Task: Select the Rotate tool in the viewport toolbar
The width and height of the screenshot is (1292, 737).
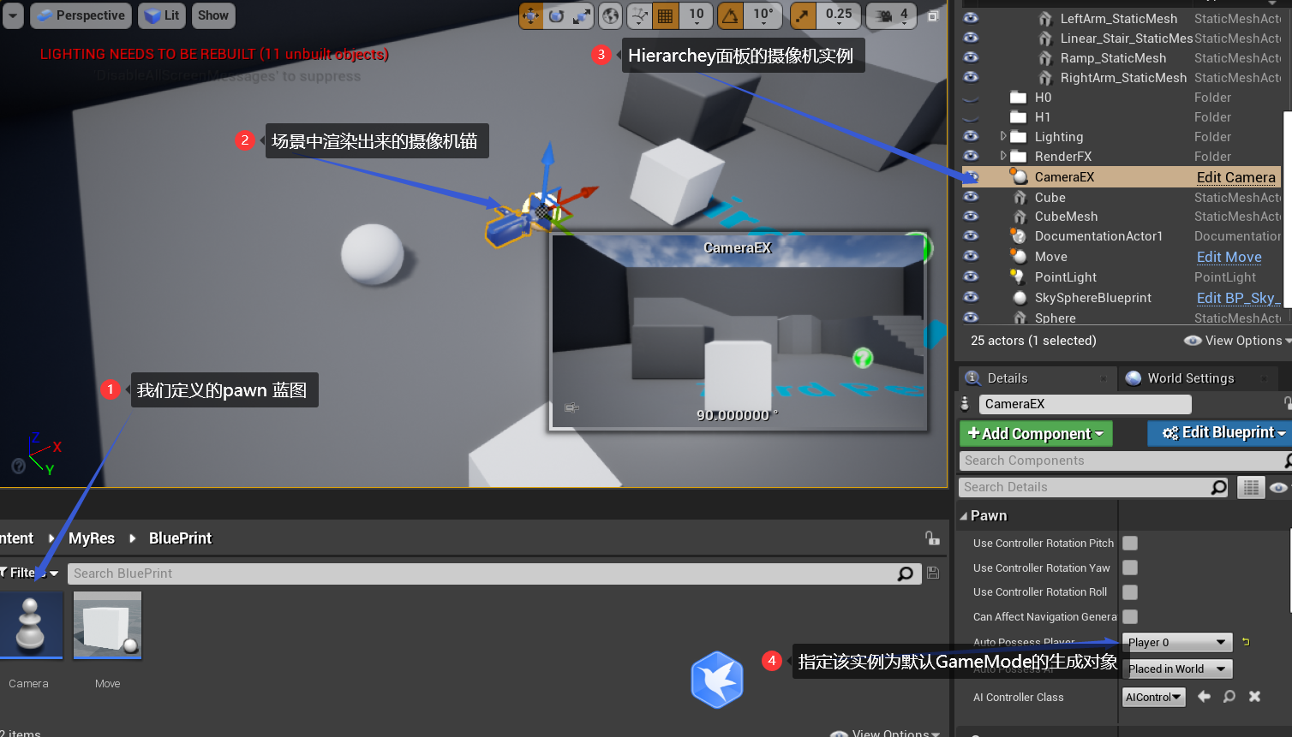Action: click(555, 15)
